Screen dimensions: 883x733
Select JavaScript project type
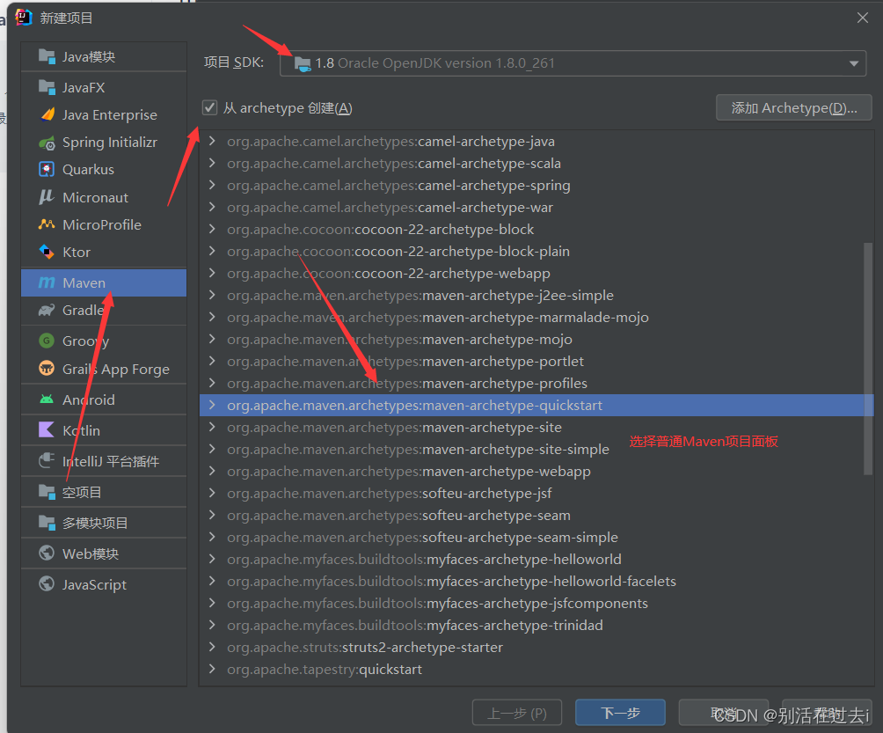click(104, 583)
